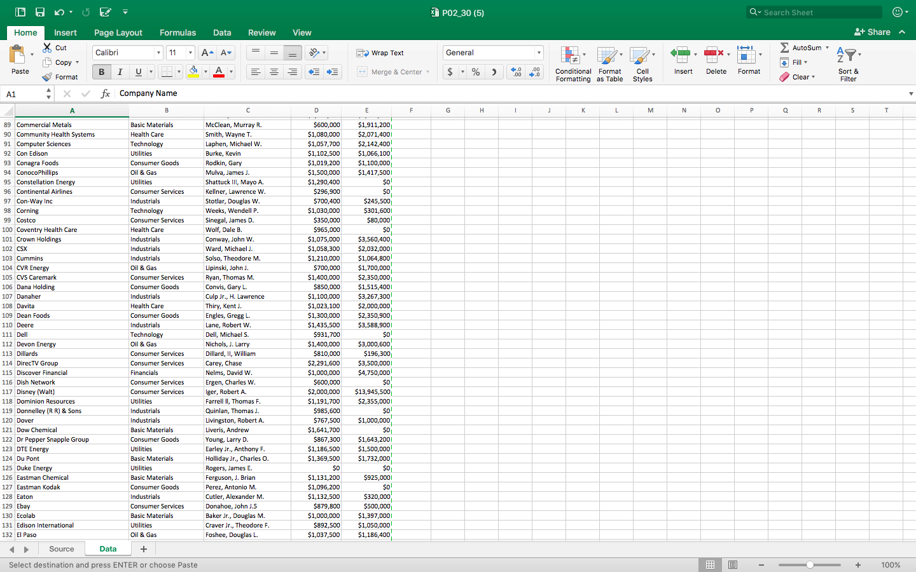Open the Formulas ribbon tab

click(x=177, y=32)
